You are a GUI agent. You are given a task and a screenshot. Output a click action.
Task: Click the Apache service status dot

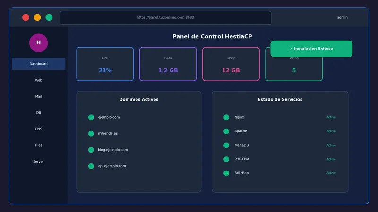[x=226, y=131]
